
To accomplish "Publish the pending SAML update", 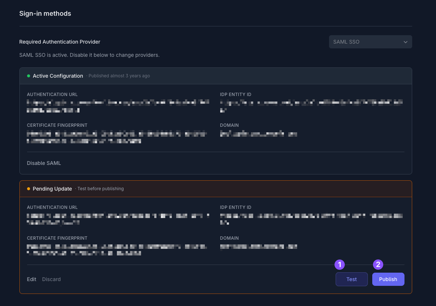I will pos(388,279).
